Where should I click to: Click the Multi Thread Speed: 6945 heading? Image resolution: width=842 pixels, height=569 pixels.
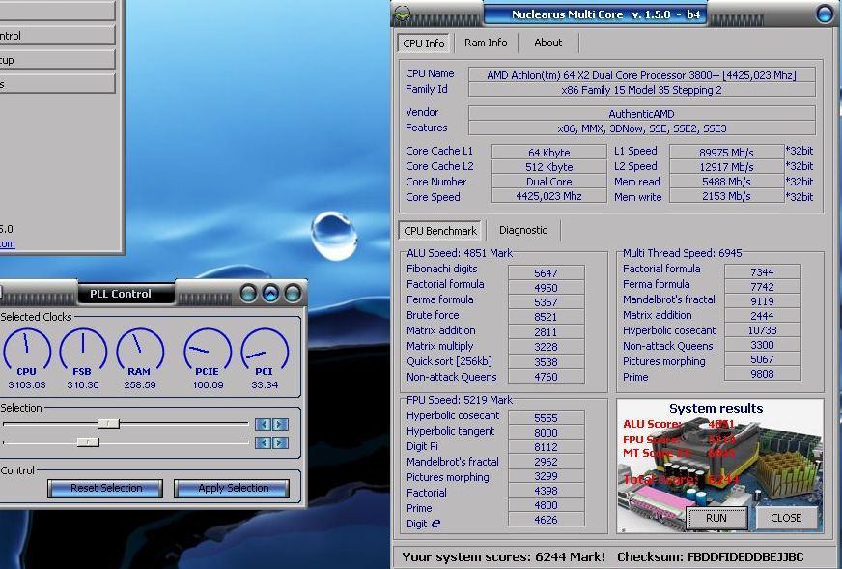tap(682, 253)
